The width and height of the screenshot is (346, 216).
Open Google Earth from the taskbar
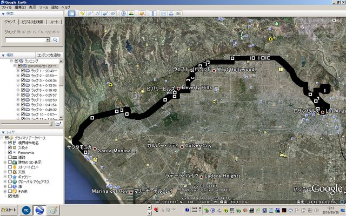point(40,210)
